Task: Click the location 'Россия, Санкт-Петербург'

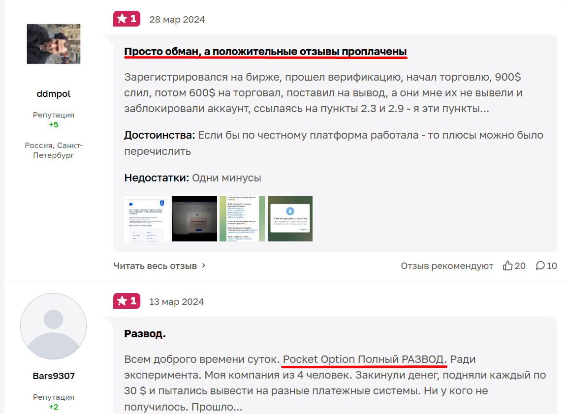Action: point(54,150)
